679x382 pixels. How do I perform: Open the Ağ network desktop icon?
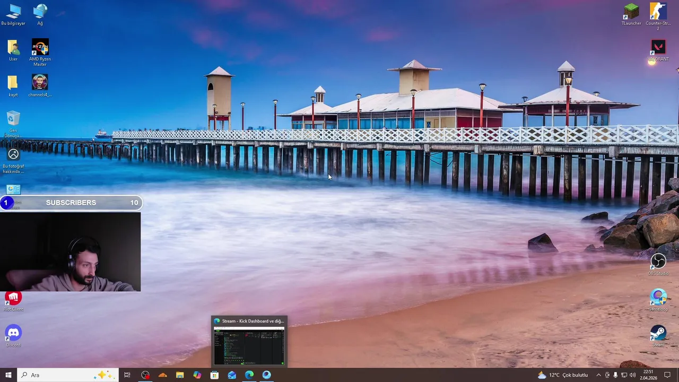pyautogui.click(x=40, y=14)
